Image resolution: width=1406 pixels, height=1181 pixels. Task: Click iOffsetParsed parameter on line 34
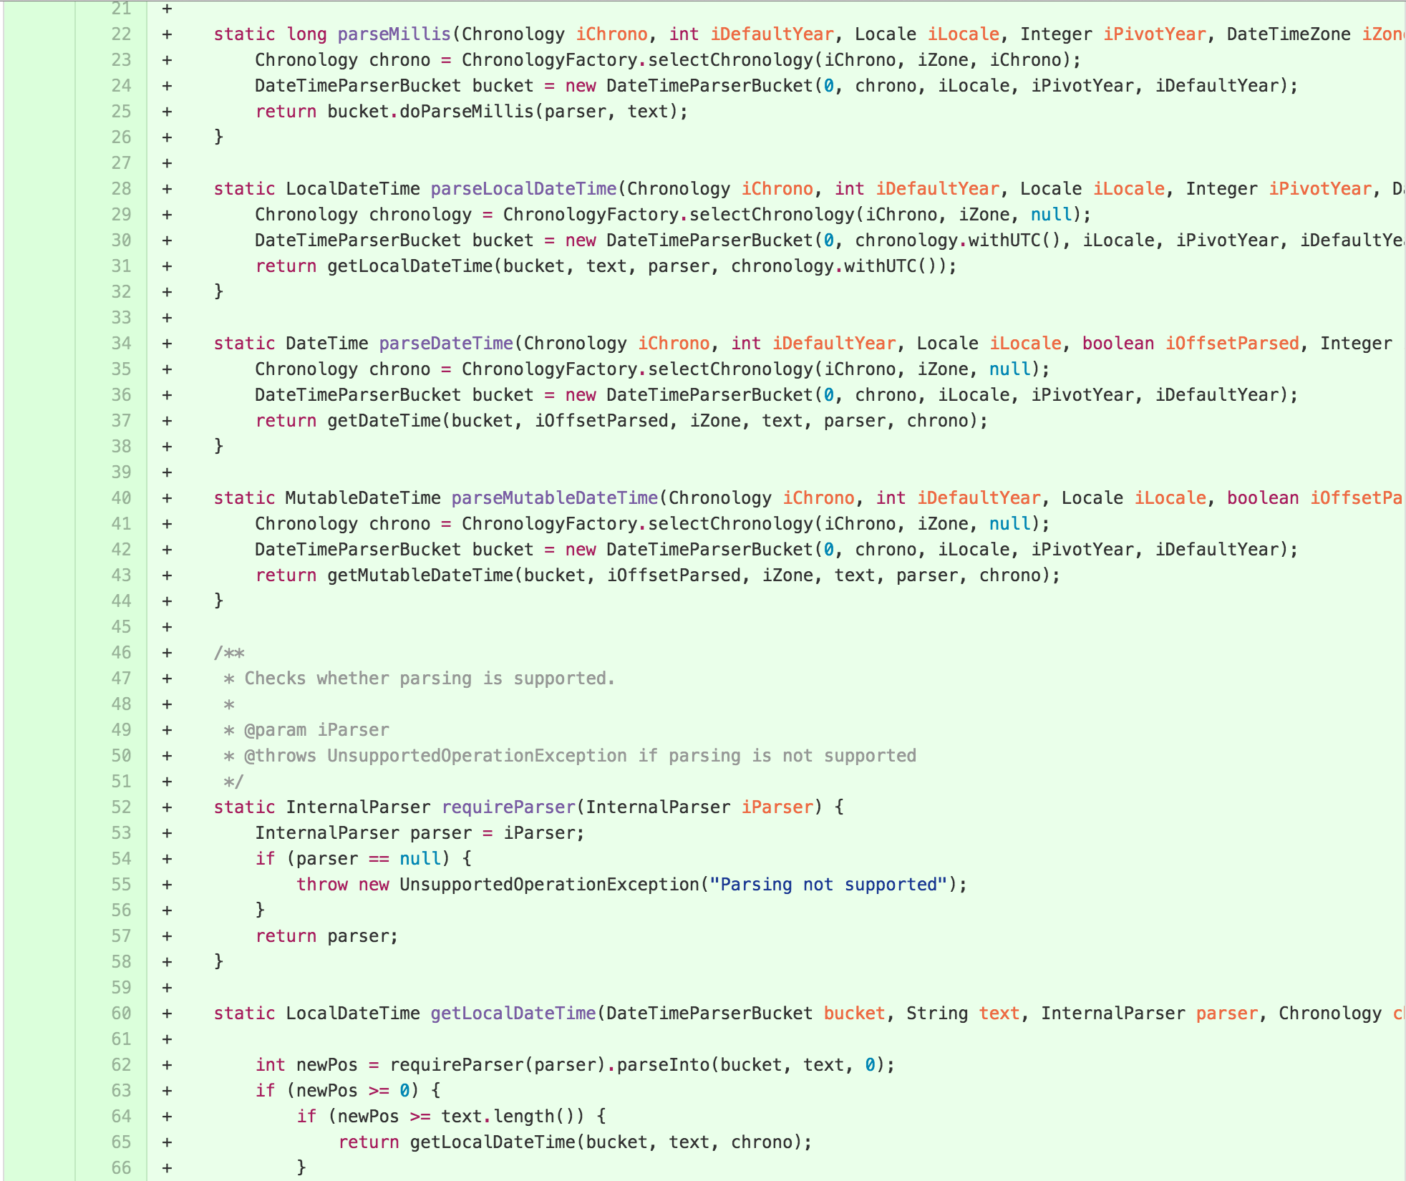coord(1232,344)
